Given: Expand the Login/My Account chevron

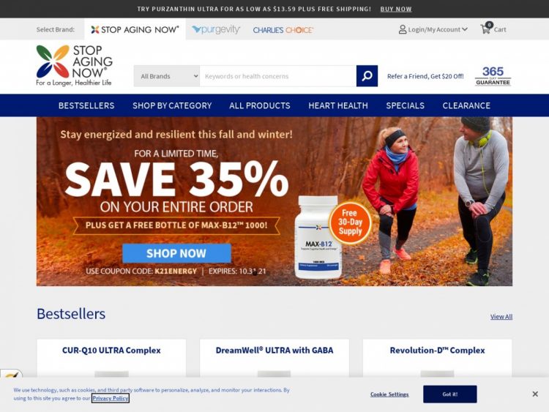Looking at the screenshot, I should pyautogui.click(x=465, y=29).
